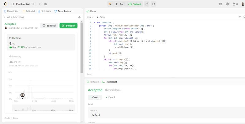Click the scroll down arrow of submissions panel
The width and height of the screenshot is (245, 124).
point(82,121)
